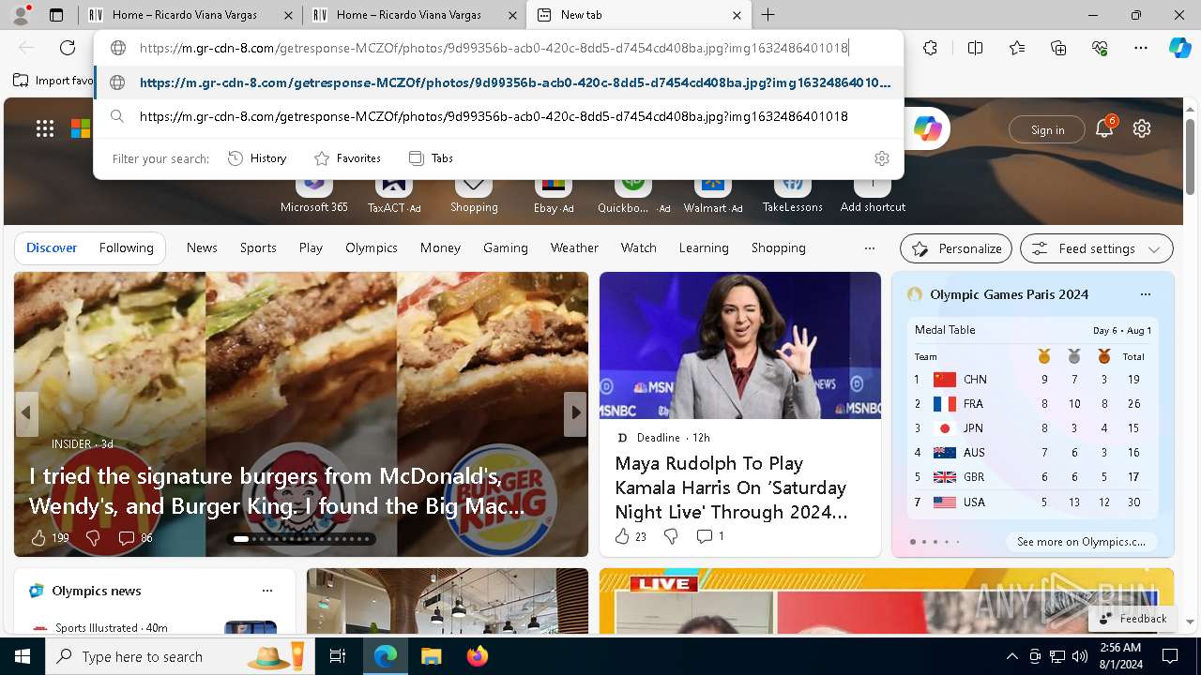Open the Olympics category

pyautogui.click(x=372, y=248)
